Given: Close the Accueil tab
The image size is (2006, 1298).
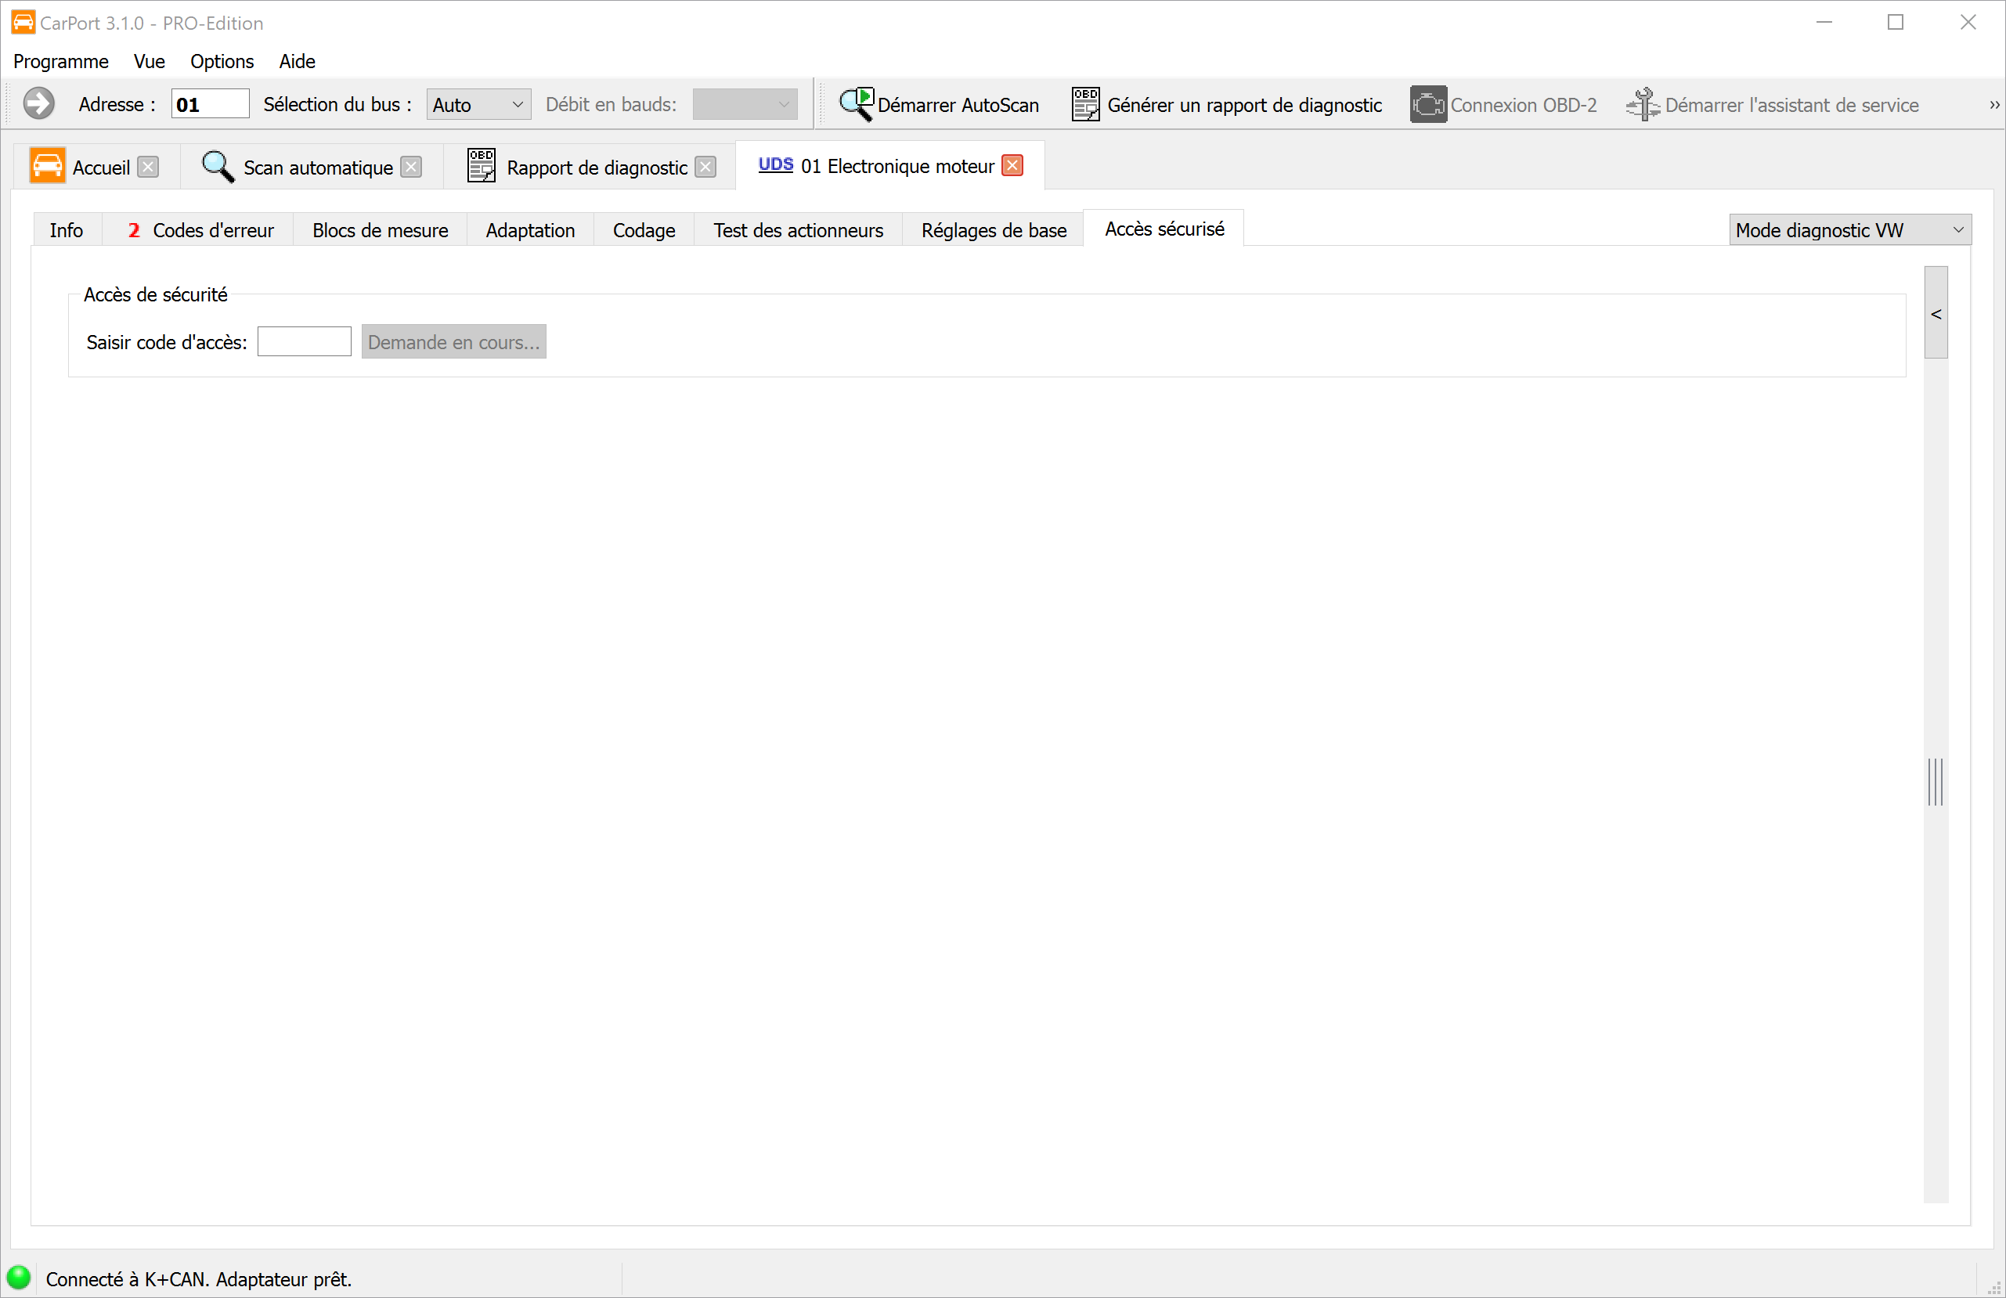Looking at the screenshot, I should pyautogui.click(x=148, y=167).
